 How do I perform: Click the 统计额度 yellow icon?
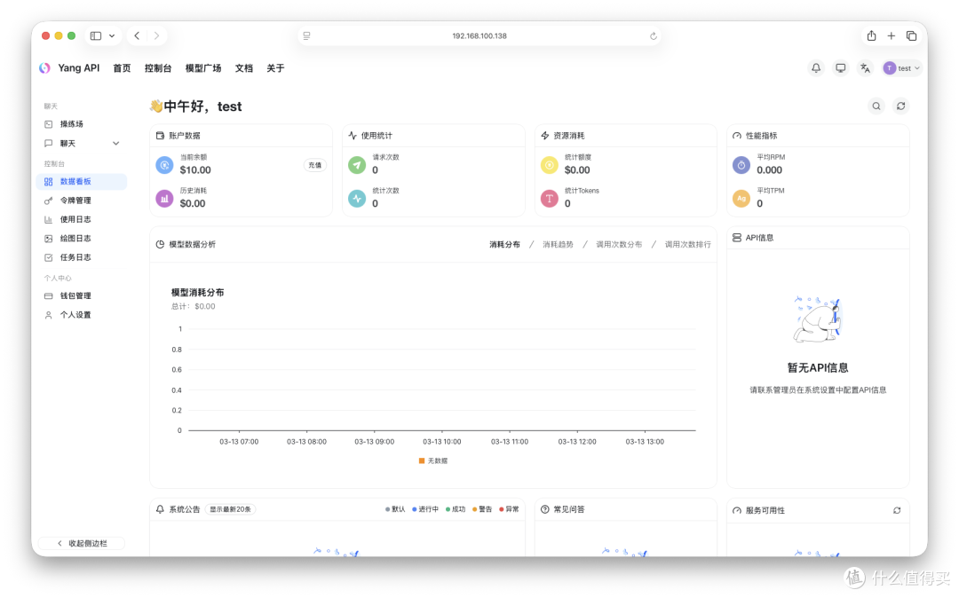click(x=550, y=165)
